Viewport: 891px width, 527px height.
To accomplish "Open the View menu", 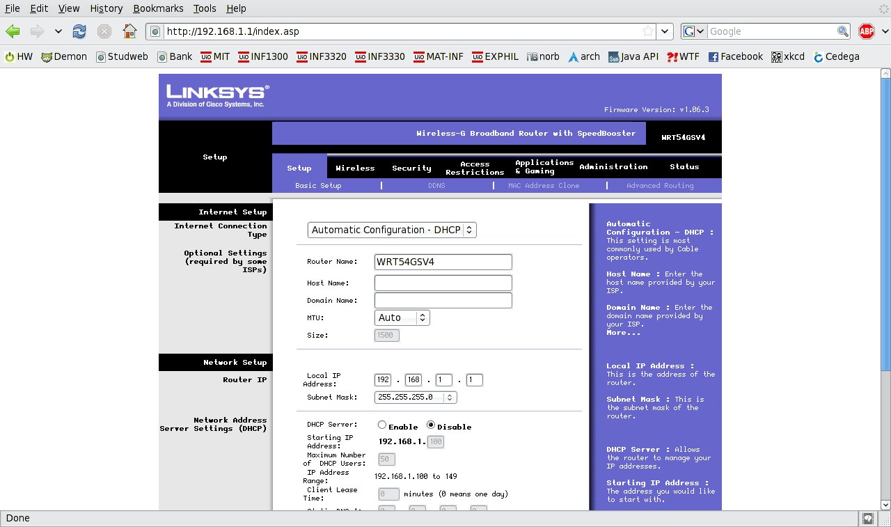I will (x=69, y=8).
